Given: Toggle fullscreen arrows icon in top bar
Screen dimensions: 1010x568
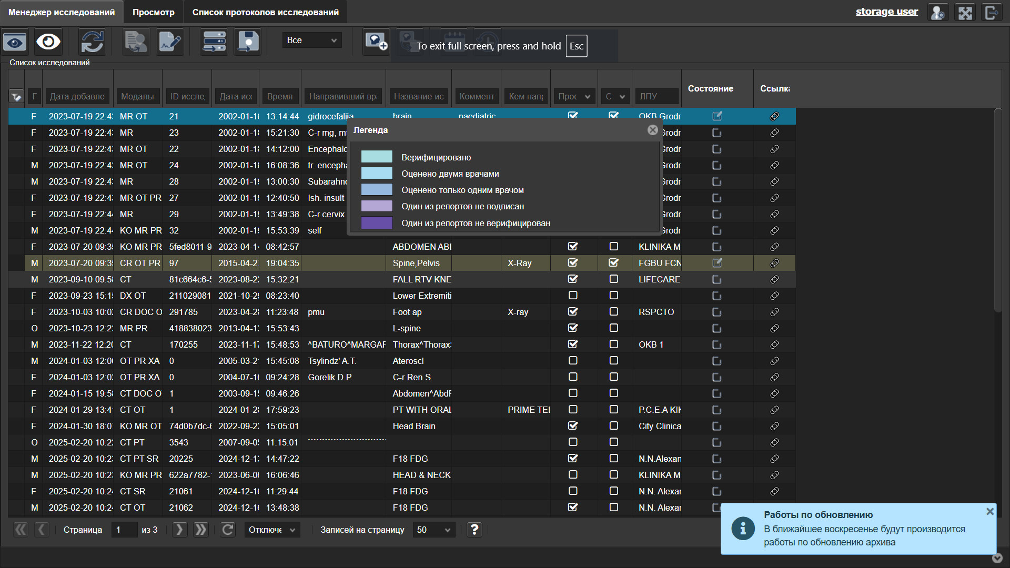Looking at the screenshot, I should tap(965, 13).
